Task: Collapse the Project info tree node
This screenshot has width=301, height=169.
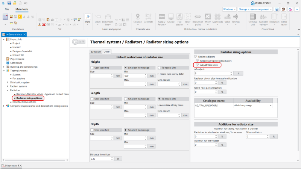Action: pyautogui.click(x=4, y=39)
